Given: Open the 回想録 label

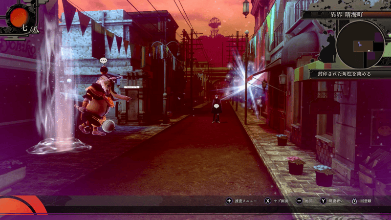Looking at the screenshot, I should 367,201.
